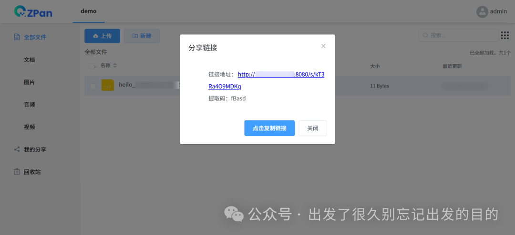Click the 大小 column header

375,66
